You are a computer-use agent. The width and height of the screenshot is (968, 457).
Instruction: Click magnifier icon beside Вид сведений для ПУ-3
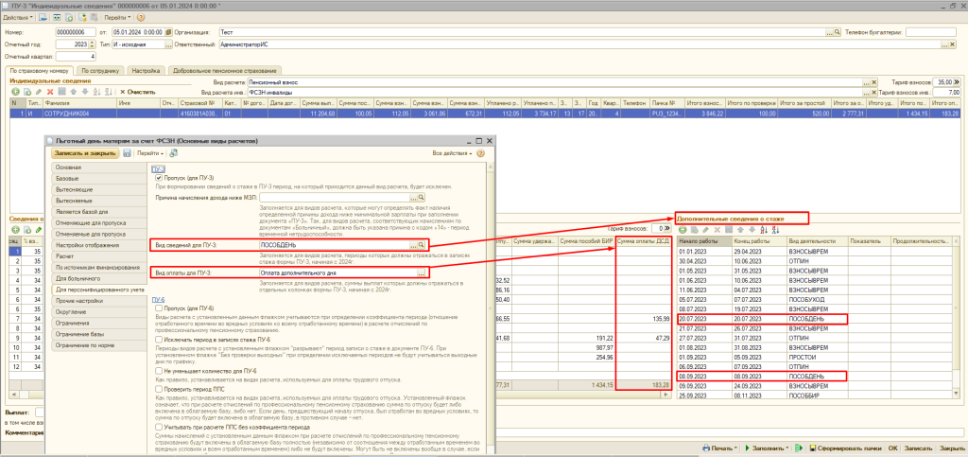422,245
